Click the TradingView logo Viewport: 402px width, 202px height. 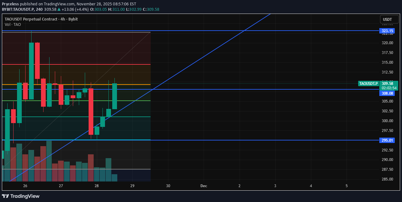(x=21, y=196)
